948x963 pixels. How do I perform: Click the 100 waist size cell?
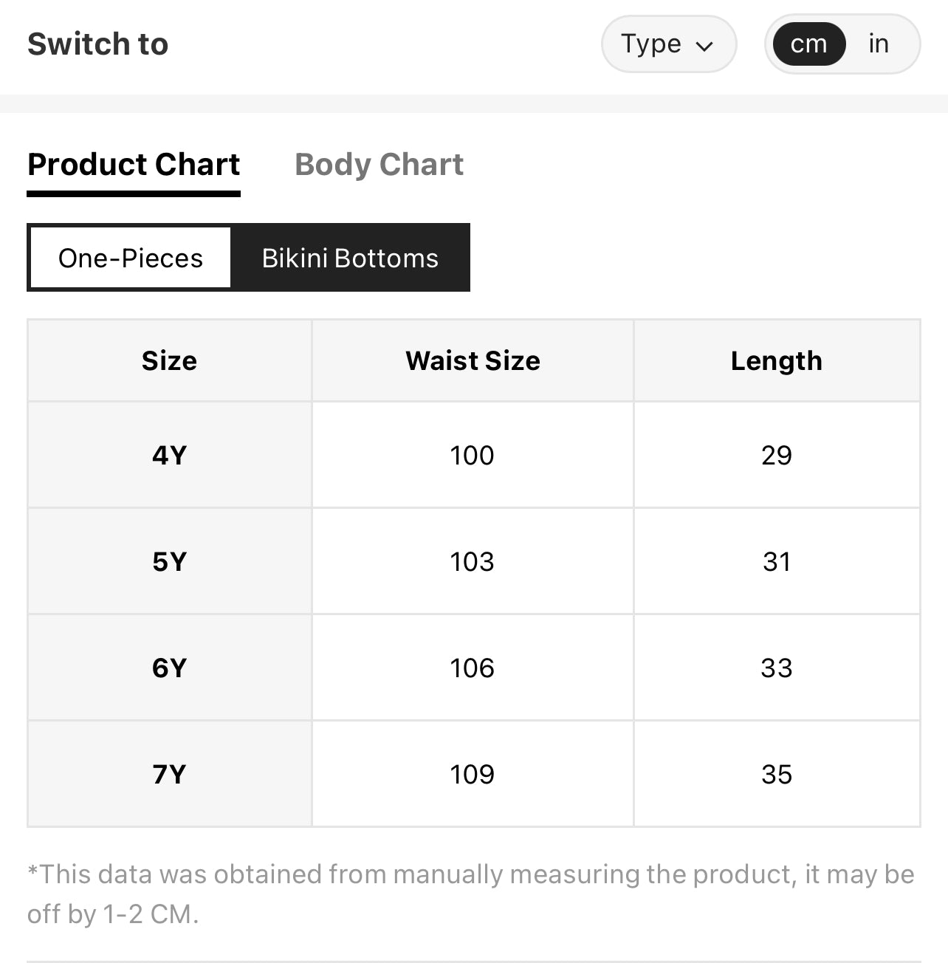click(x=473, y=455)
